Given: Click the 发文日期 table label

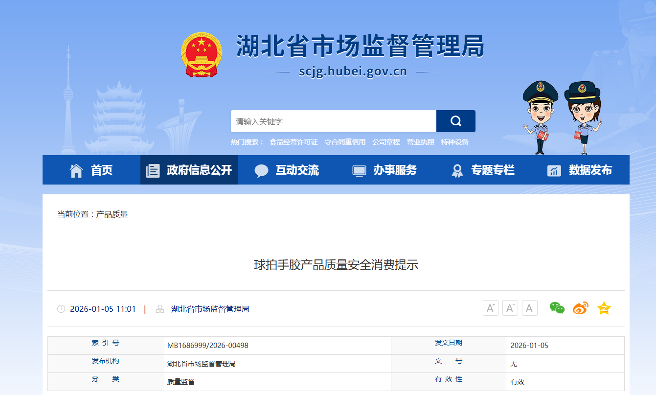Looking at the screenshot, I should click(x=449, y=343).
